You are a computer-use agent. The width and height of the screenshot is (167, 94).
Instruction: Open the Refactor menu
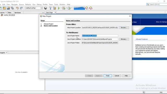(x=28, y=4)
